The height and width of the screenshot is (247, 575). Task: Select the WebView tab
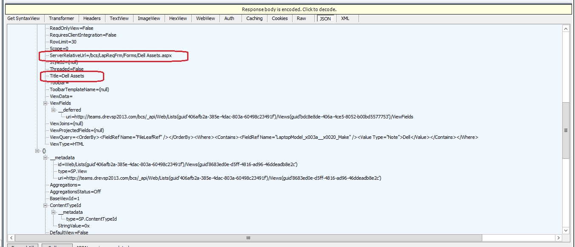tap(205, 18)
